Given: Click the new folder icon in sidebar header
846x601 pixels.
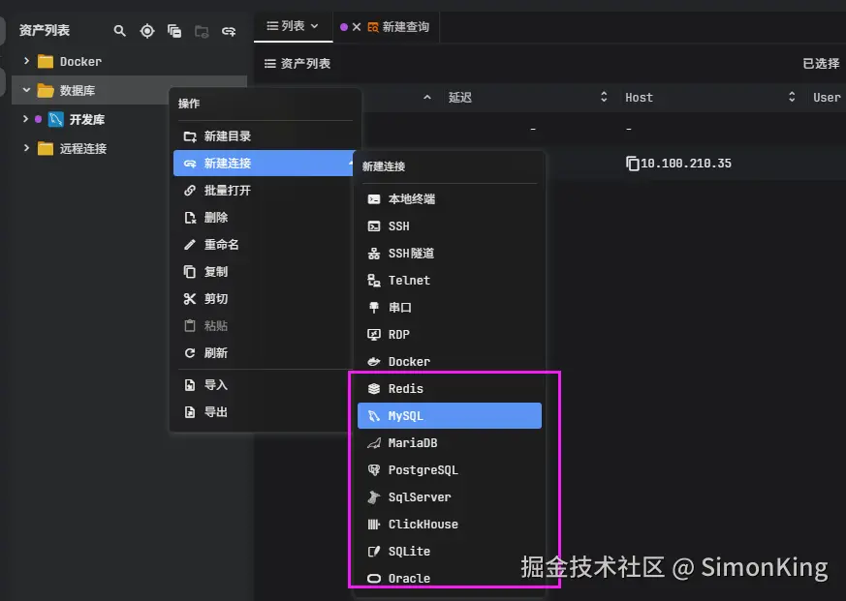Looking at the screenshot, I should point(202,31).
